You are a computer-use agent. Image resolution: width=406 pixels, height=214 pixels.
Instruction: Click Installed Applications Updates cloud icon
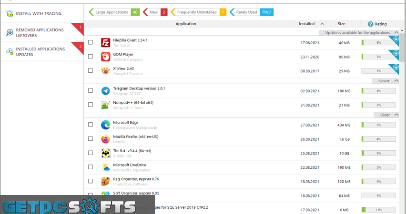[10, 51]
